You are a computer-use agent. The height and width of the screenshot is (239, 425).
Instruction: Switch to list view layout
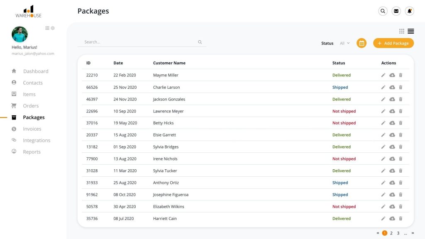(x=411, y=31)
